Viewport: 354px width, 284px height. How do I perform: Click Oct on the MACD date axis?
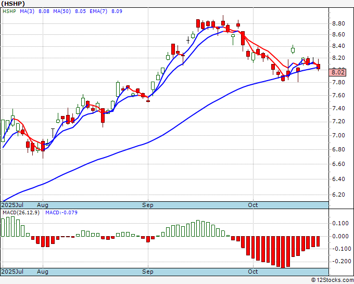click(252, 272)
